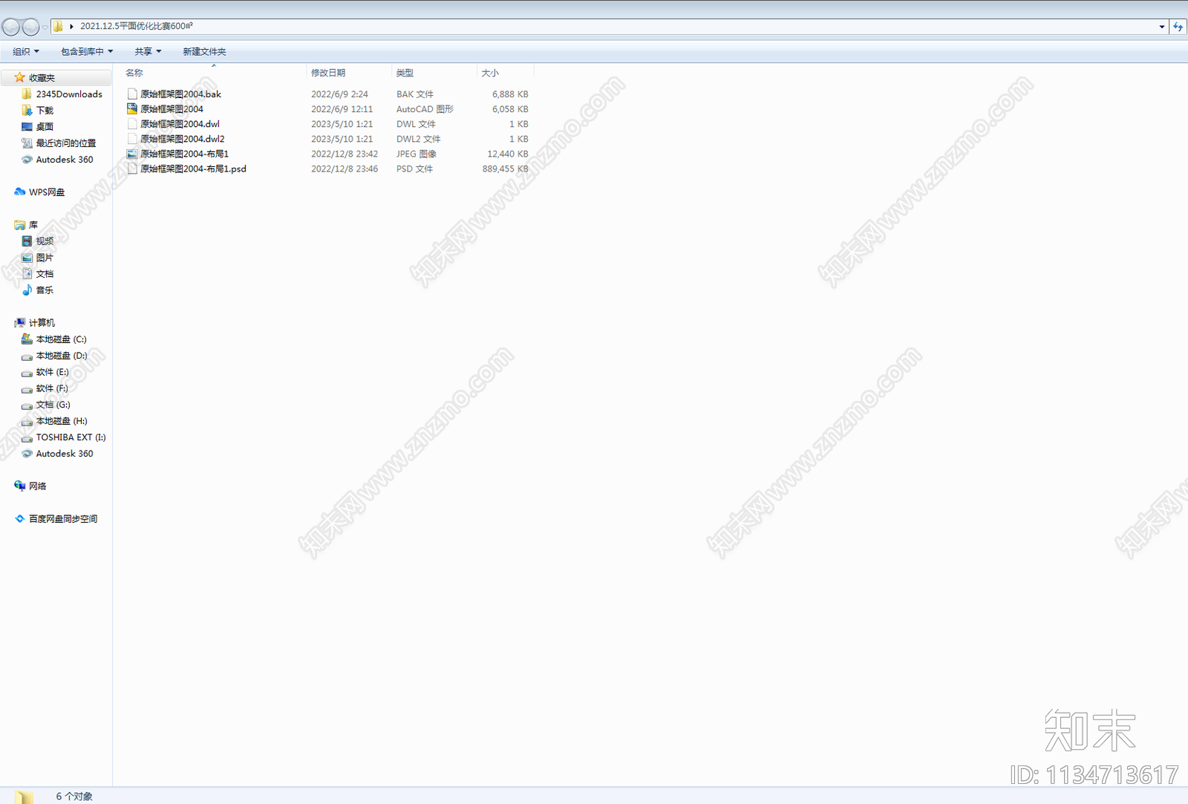
Task: Click the Back navigation arrow button
Action: (11, 27)
